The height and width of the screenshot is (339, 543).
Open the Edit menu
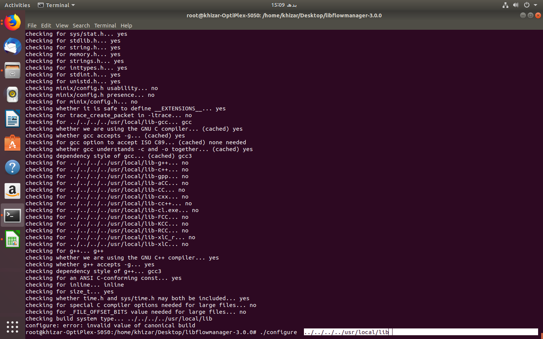tap(46, 25)
